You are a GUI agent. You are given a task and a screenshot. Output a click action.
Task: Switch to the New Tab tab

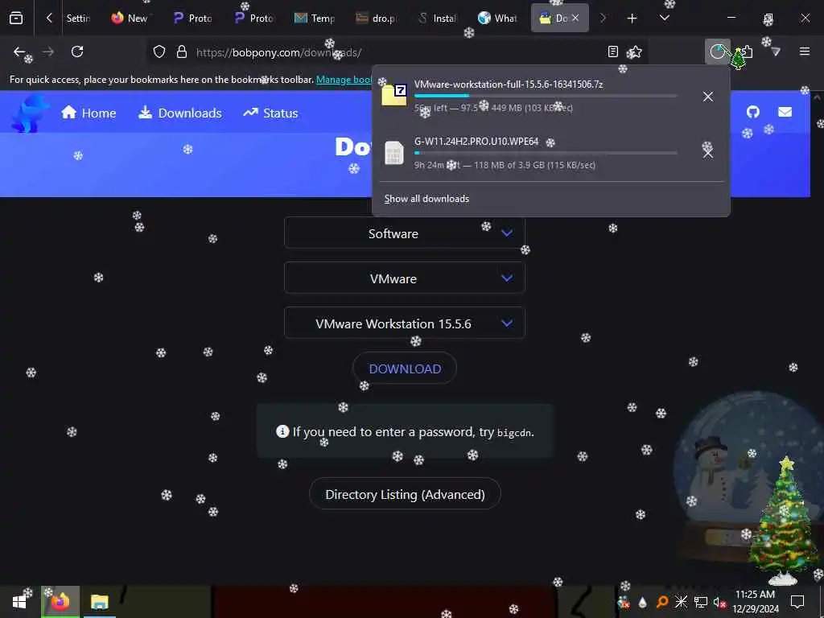130,18
